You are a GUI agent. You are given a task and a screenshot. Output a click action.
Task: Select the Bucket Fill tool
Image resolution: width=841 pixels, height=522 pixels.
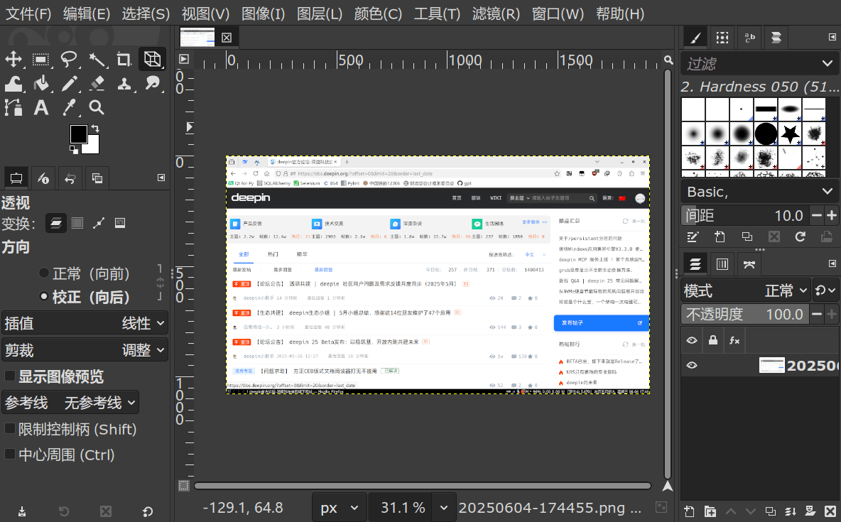pyautogui.click(x=40, y=83)
